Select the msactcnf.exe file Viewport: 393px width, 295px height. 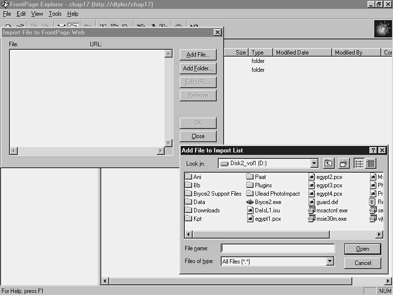[328, 210]
